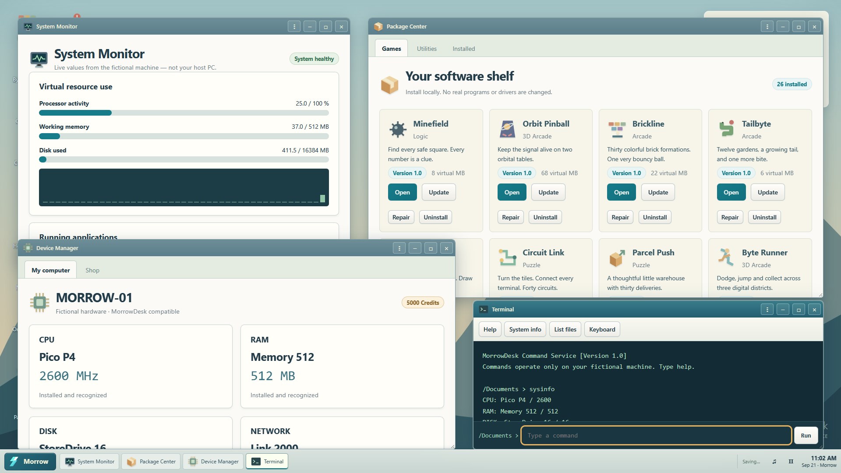Image resolution: width=841 pixels, height=473 pixels.
Task: Click the Minefield game mine icon
Action: pyautogui.click(x=398, y=129)
